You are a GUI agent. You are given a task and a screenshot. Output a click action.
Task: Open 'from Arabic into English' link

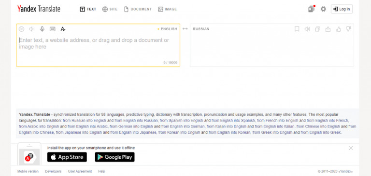[39, 126]
